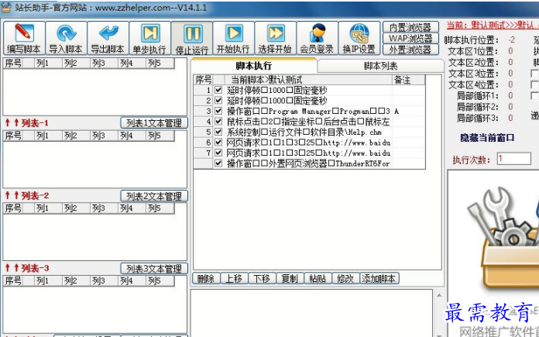Click the 选择开始 fast-forward icon
Viewport: 539px width, 337px height.
coord(276,33)
